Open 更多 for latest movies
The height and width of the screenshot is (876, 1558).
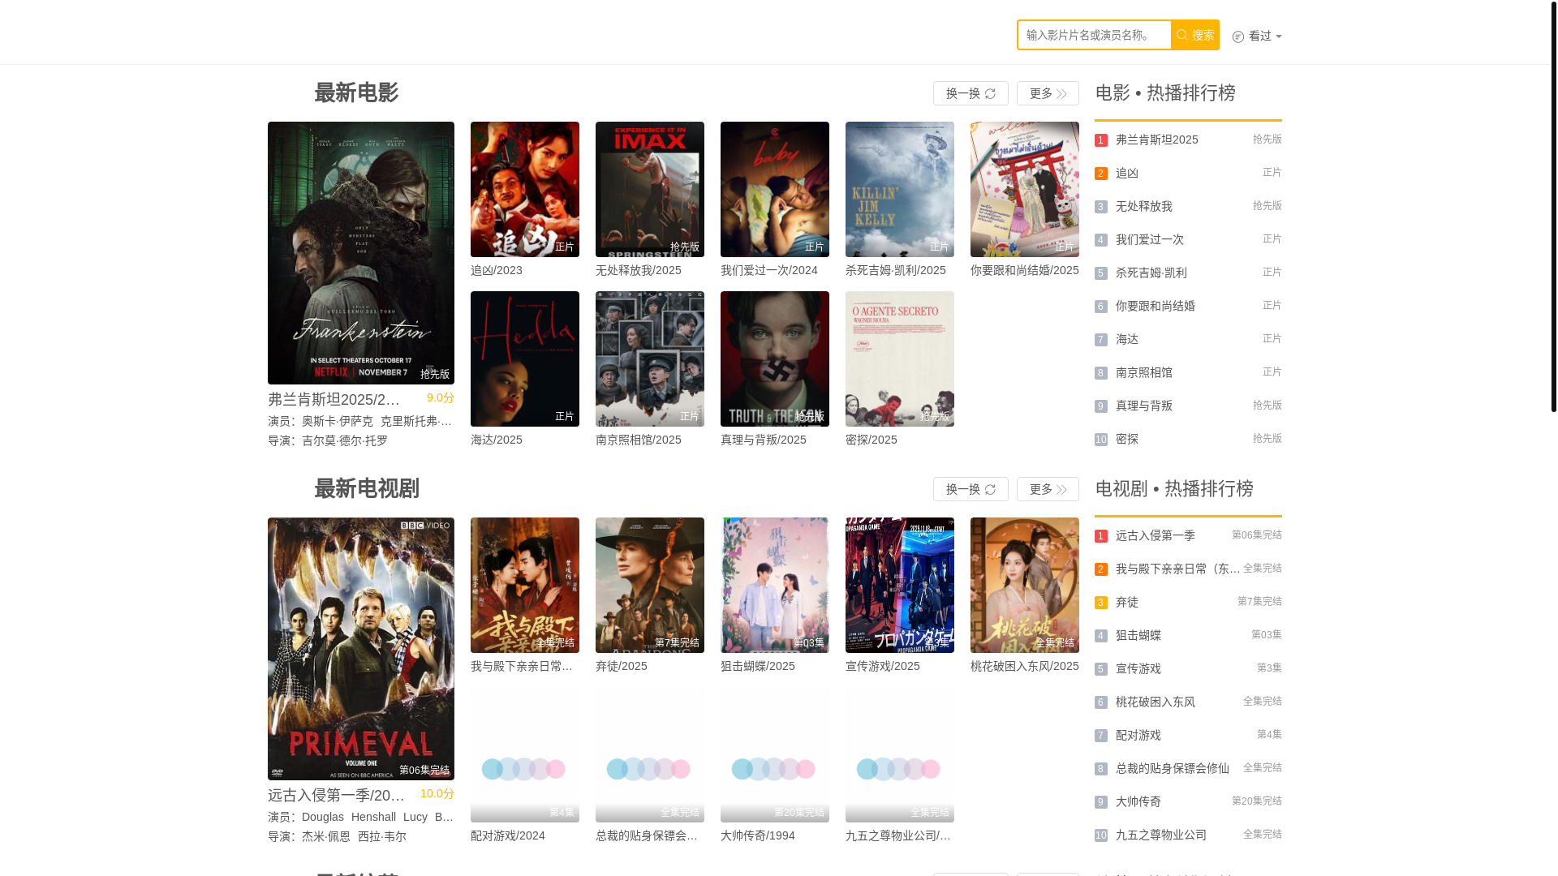1047,93
